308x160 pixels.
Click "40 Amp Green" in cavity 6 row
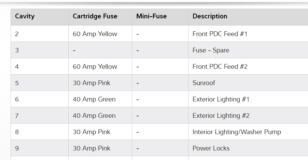click(94, 99)
